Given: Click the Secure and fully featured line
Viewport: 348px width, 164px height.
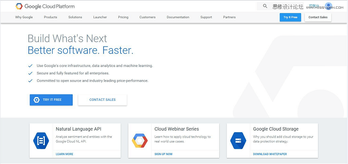Looking at the screenshot, I should [73, 73].
